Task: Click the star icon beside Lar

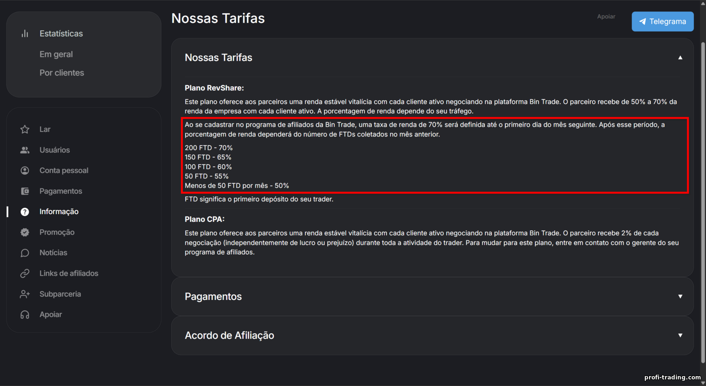Action: coord(25,129)
